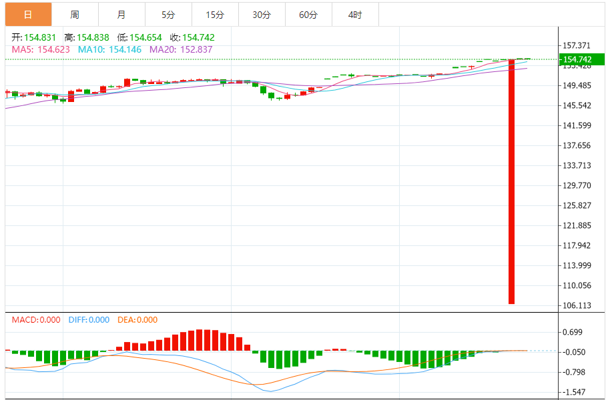Image resolution: width=610 pixels, height=400 pixels.
Task: Click the 157.371 price axis label
Action: click(577, 46)
